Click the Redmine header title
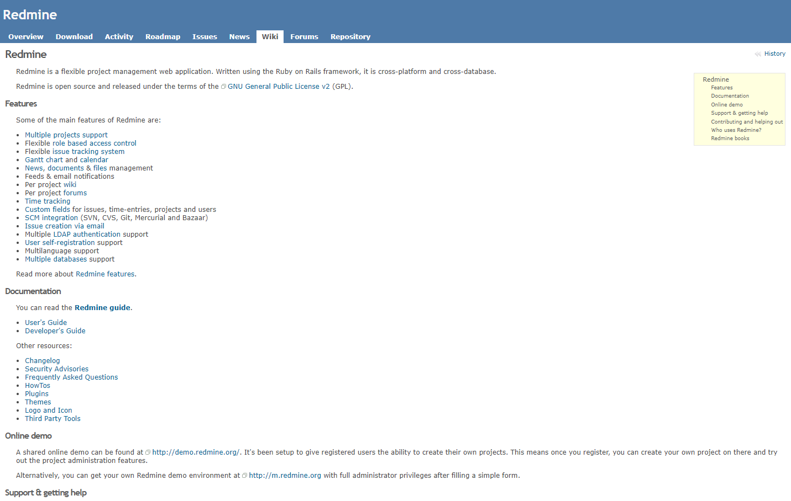Image resolution: width=791 pixels, height=501 pixels. coord(30,15)
